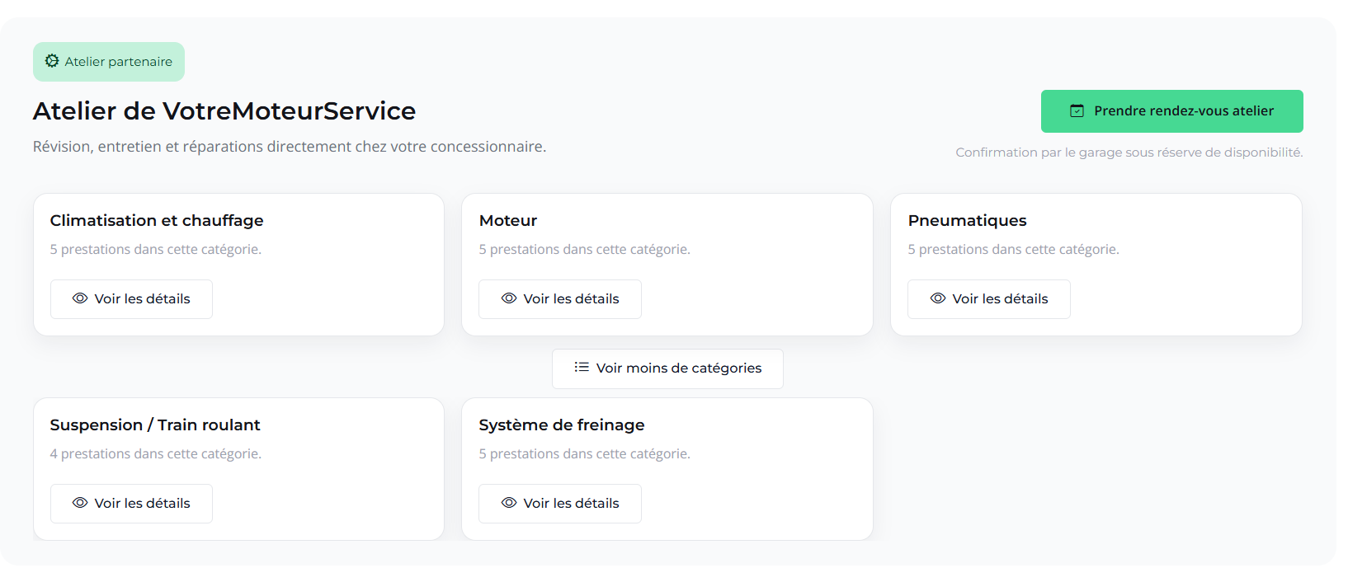
Task: Click the calendar icon on the rendez-vous button
Action: 1077,110
